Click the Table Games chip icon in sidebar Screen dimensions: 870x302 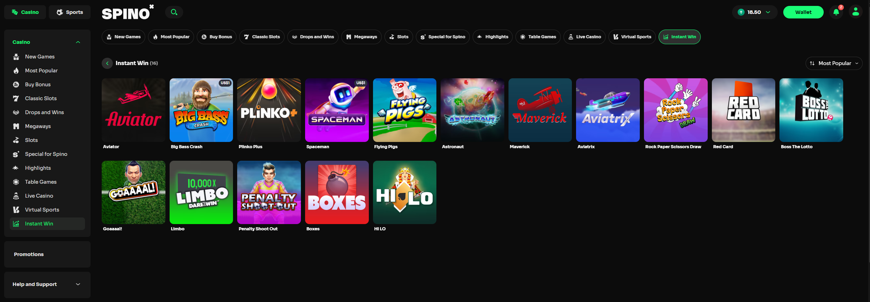coord(16,182)
